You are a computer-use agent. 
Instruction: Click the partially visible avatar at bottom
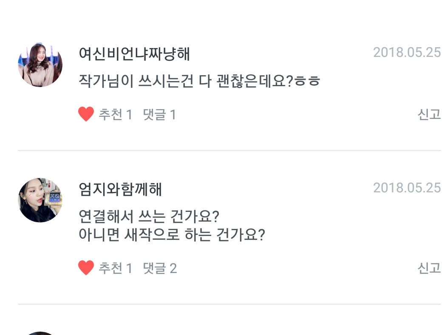[x=40, y=333]
